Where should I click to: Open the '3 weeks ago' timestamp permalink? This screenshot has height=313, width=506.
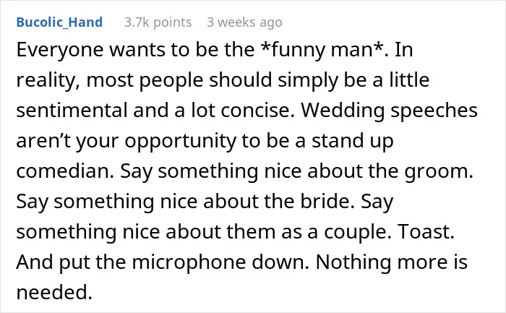pos(244,22)
